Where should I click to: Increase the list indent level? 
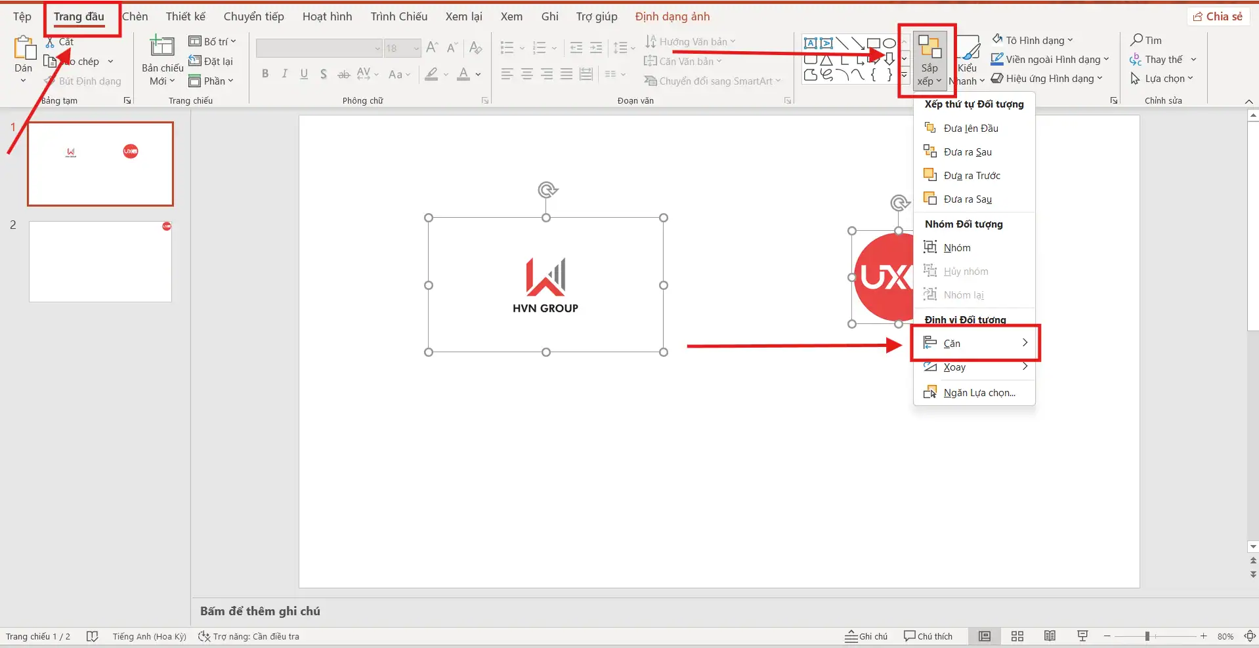coord(596,47)
